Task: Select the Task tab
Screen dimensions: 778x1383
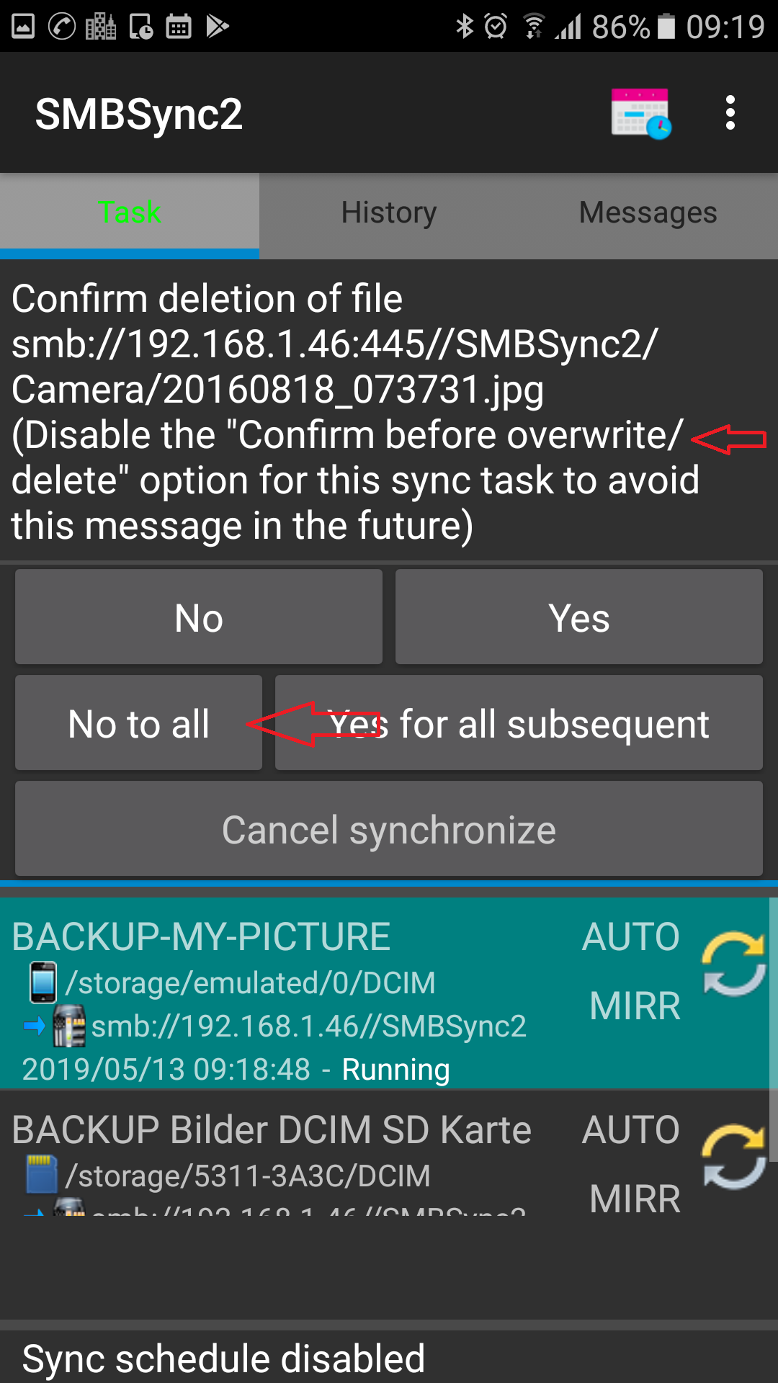Action: point(130,213)
